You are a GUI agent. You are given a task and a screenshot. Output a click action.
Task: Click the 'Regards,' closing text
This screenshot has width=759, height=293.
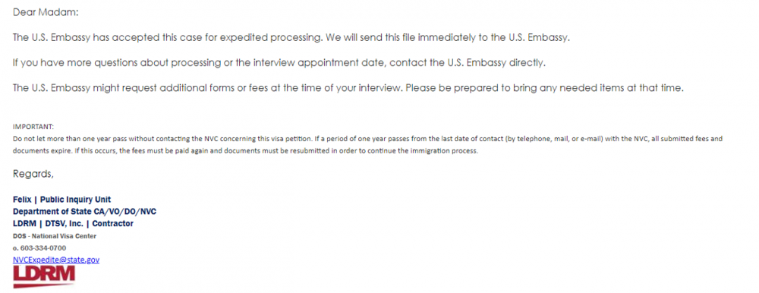coord(33,174)
